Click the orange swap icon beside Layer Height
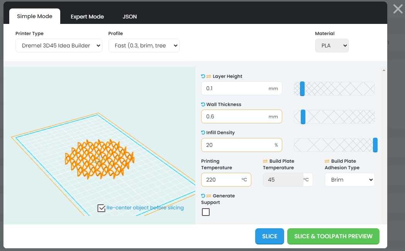This screenshot has width=405, height=251. point(208,76)
